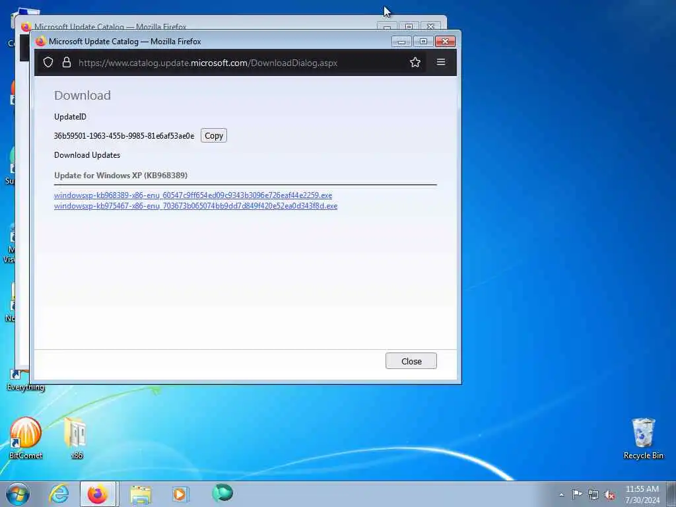Screen dimensions: 676x507
Task: Copy the UpdateID with Copy button
Action: 214,136
